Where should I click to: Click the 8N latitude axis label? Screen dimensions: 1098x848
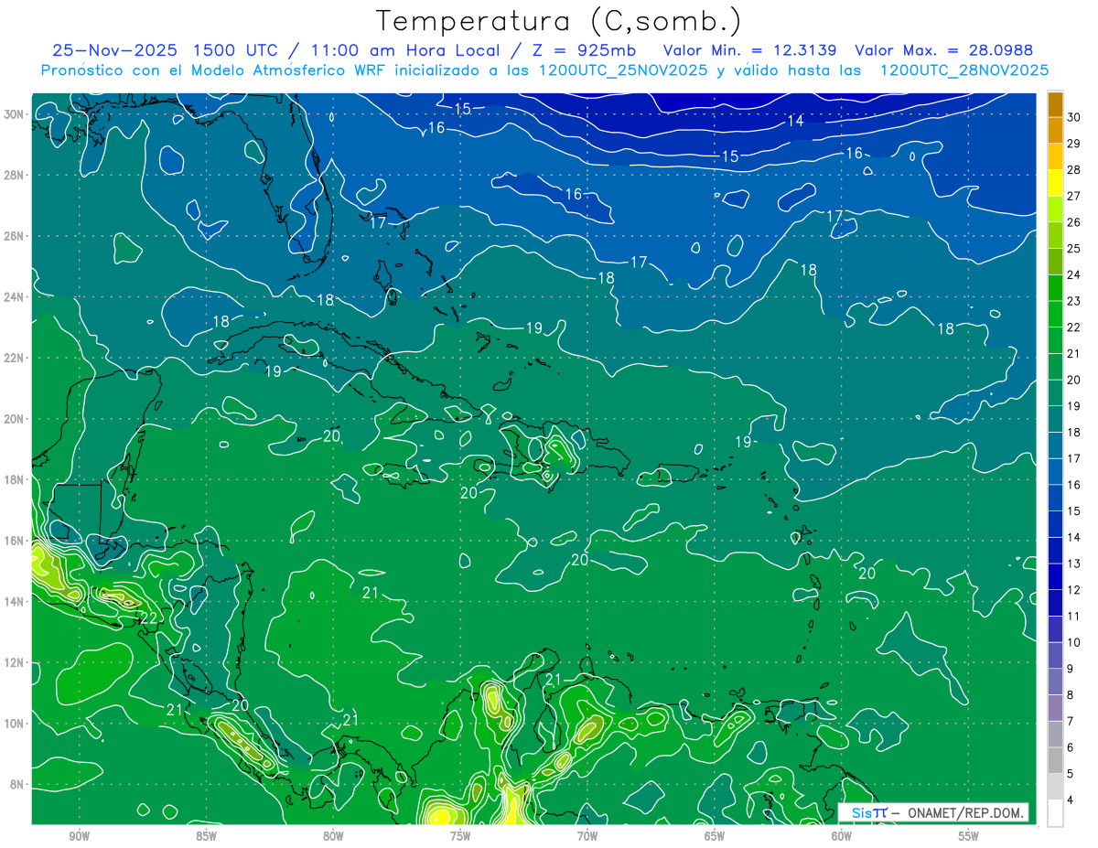[x=17, y=784]
